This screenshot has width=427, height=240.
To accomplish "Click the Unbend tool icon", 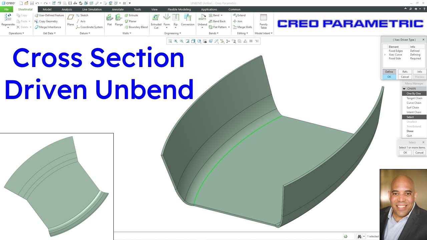I will click(x=202, y=17).
